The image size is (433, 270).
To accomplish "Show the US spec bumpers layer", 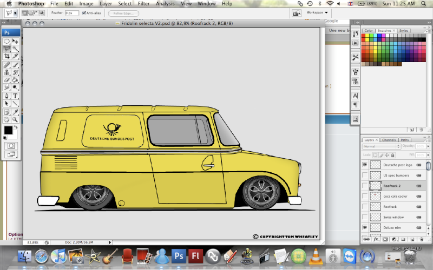I will (365, 175).
